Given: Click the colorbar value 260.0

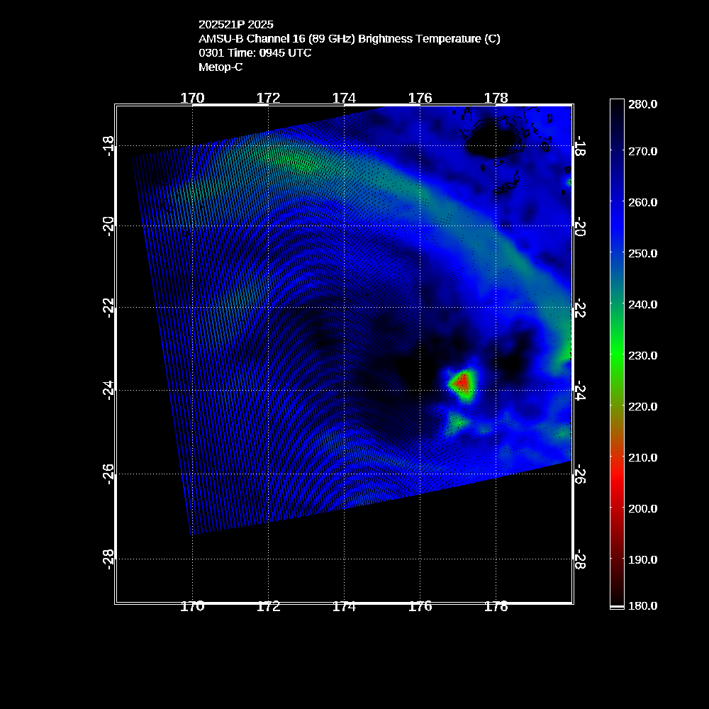Looking at the screenshot, I should [642, 203].
